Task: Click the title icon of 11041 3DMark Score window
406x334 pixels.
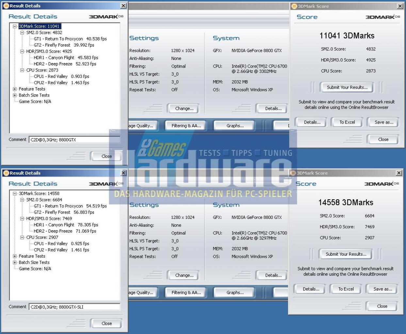Action: pos(294,6)
